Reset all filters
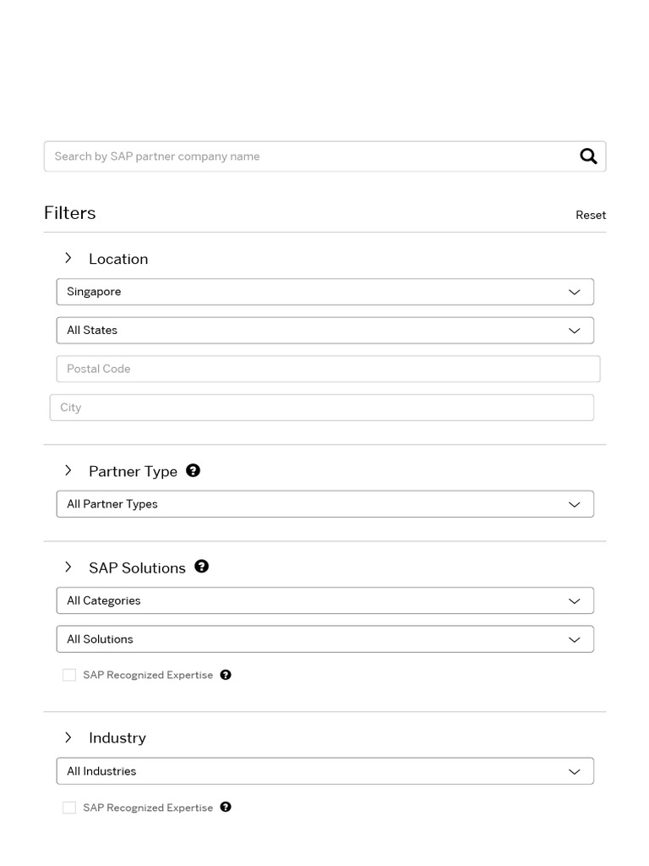 tap(591, 215)
